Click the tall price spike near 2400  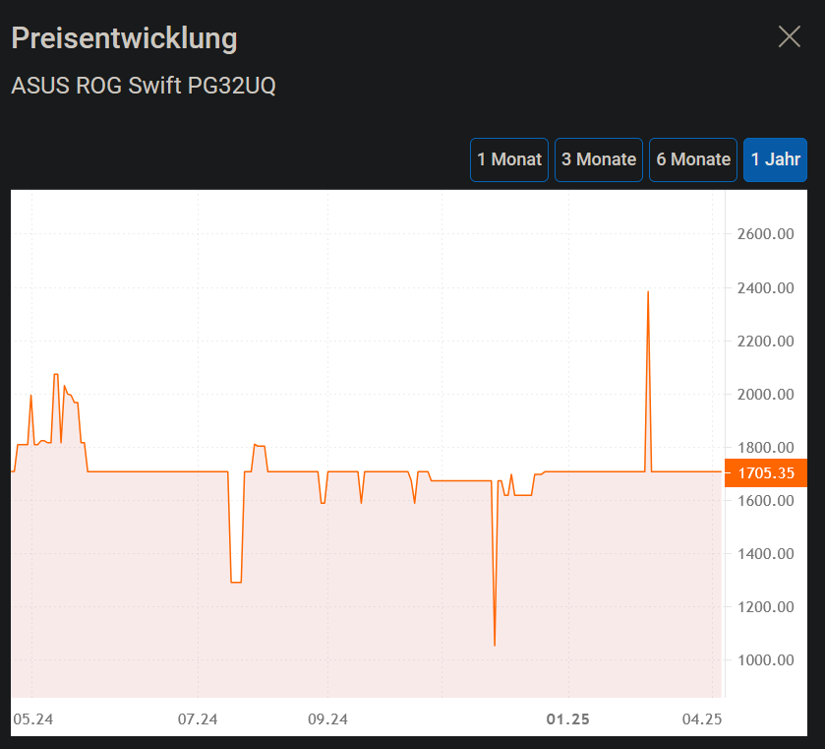click(648, 293)
